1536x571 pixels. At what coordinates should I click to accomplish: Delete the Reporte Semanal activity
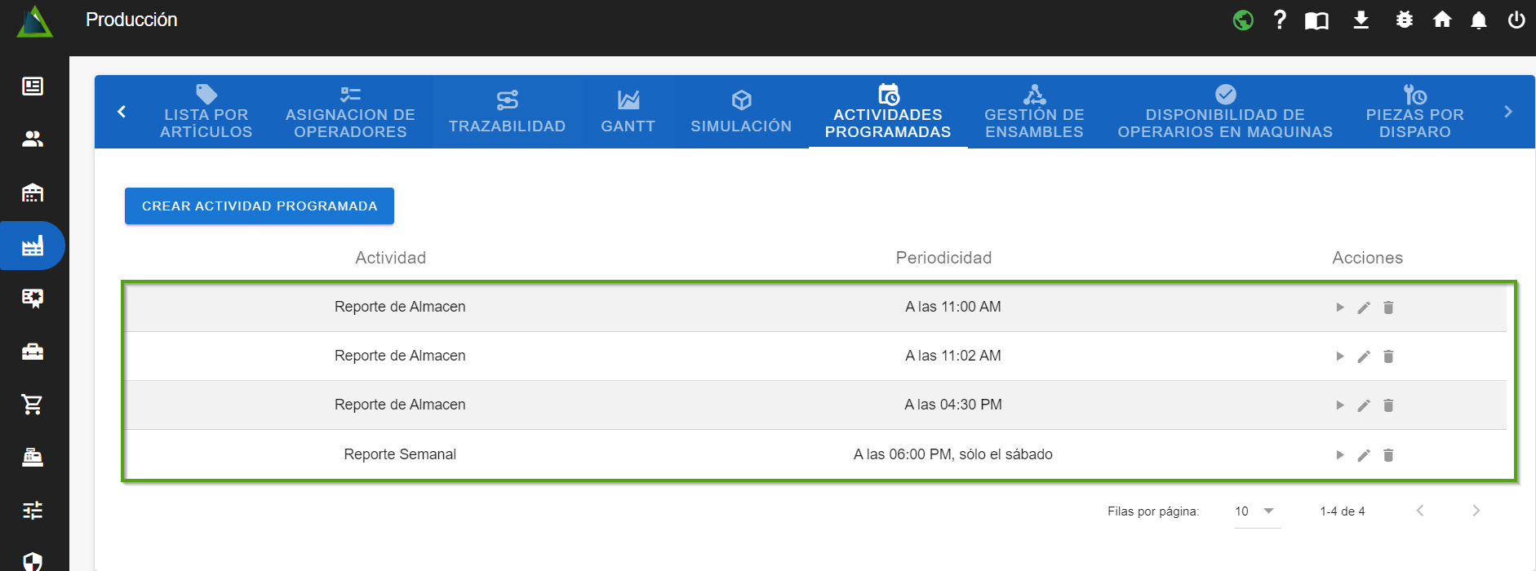click(x=1388, y=455)
